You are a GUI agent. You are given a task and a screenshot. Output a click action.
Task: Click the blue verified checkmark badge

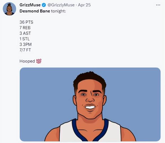(x=44, y=5)
